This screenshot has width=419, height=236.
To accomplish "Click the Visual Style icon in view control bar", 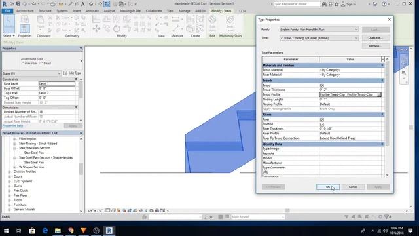I will [113, 210].
